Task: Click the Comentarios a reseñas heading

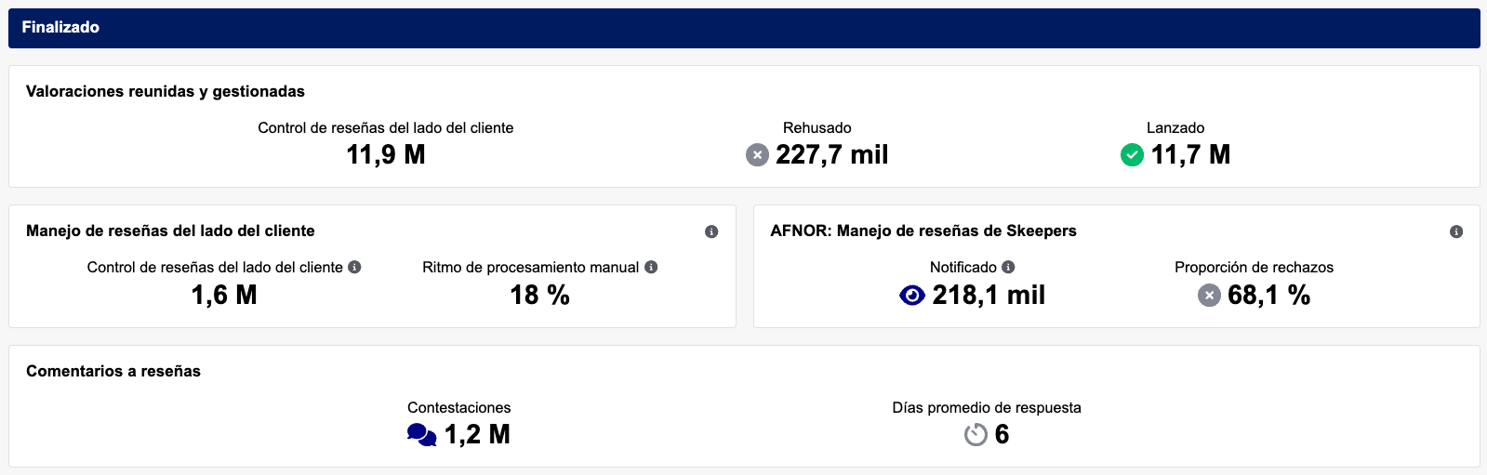Action: coord(113,371)
